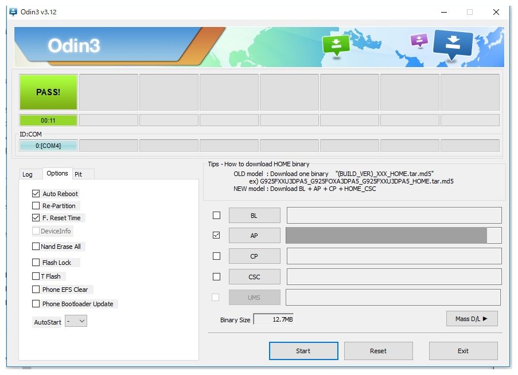Screen dimensions: 518x375
Task: Enable Nand Erase All checkbox
Action: pos(36,246)
